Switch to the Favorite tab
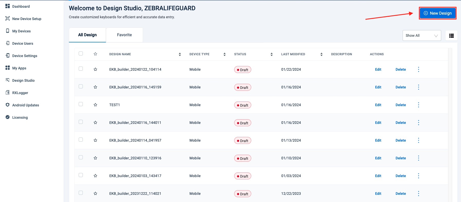This screenshot has height=202, width=461. click(124, 35)
